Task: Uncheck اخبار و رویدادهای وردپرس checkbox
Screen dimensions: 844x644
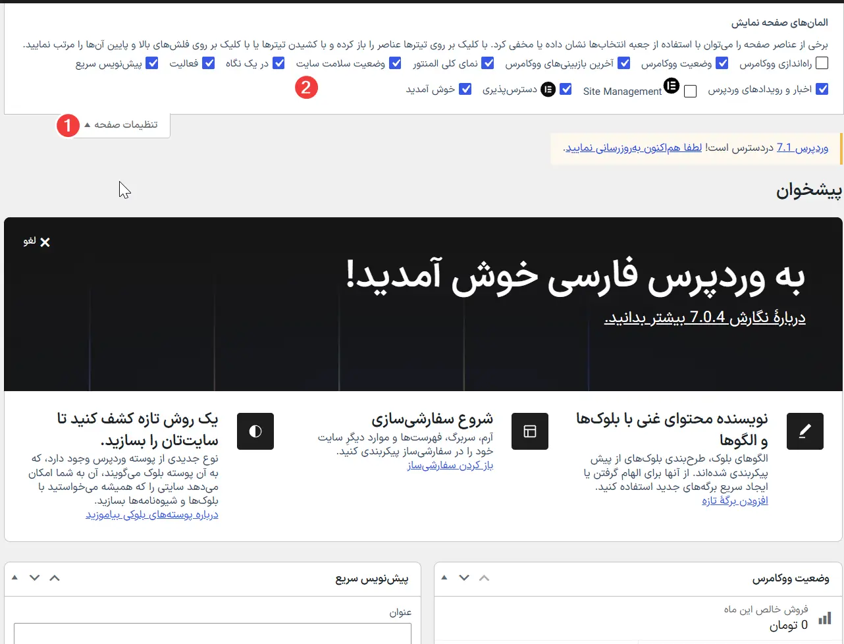Action: click(822, 89)
